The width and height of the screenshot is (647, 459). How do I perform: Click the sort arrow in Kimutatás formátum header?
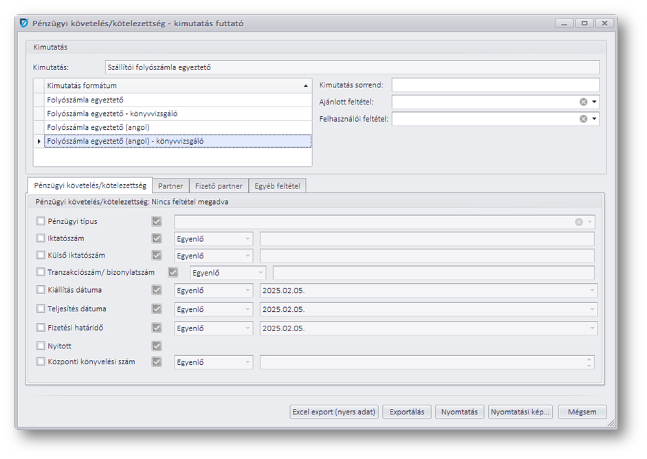click(x=305, y=86)
